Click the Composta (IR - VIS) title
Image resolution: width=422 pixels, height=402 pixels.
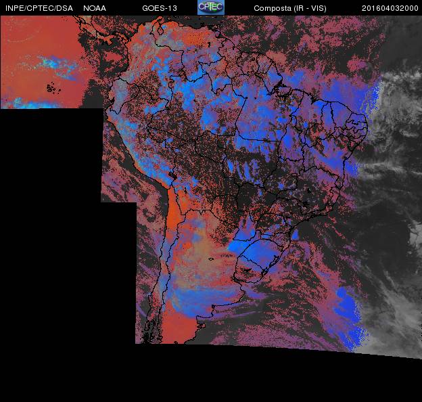pos(290,8)
